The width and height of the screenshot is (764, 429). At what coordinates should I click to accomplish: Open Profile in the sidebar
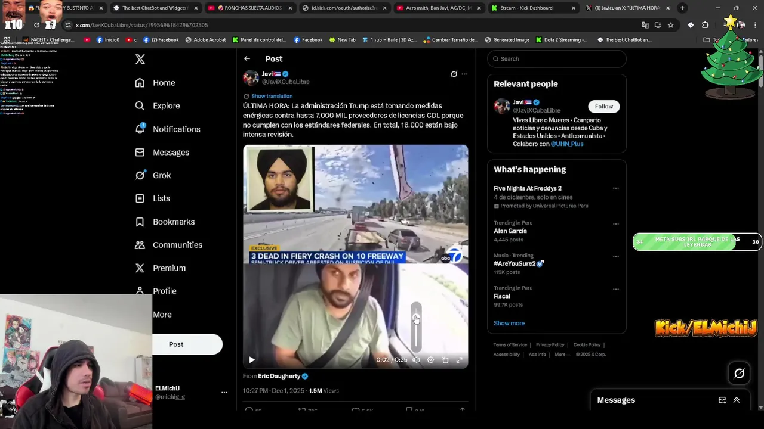[x=156, y=291]
